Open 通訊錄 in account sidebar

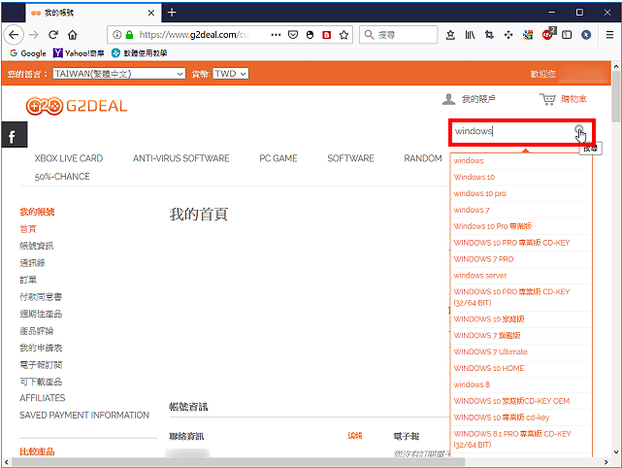click(x=33, y=263)
